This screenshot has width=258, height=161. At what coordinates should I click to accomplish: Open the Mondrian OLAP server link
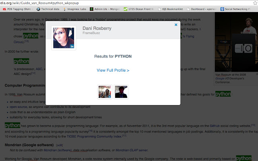click(131, 150)
